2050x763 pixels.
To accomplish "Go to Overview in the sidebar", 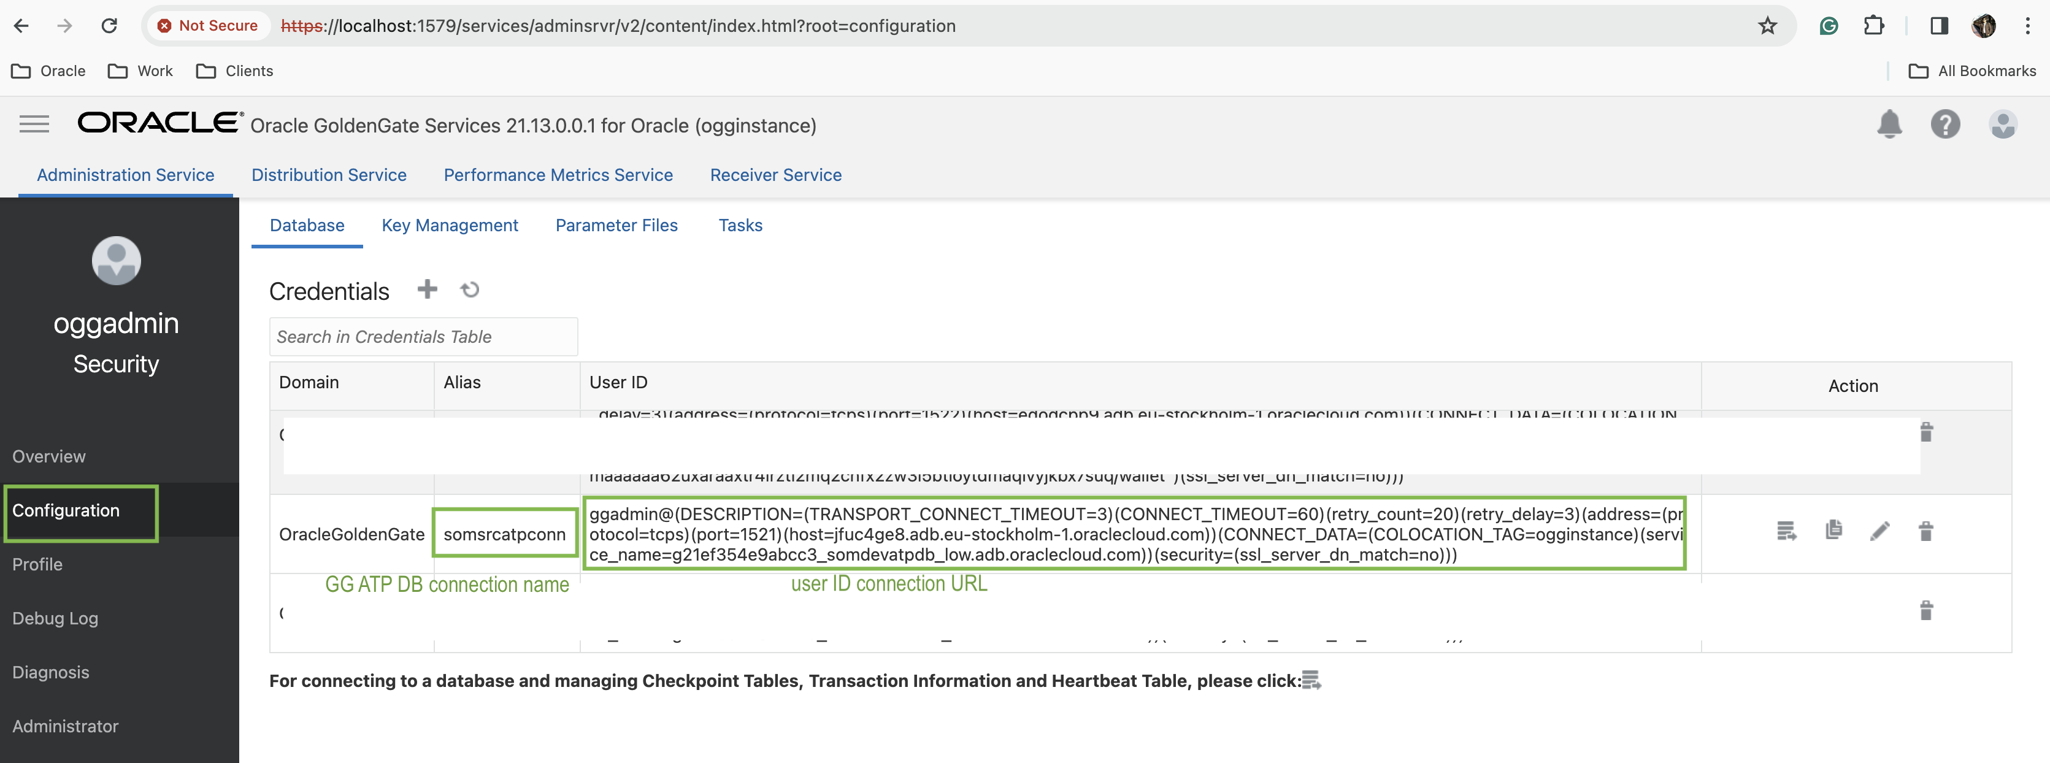I will (48, 456).
